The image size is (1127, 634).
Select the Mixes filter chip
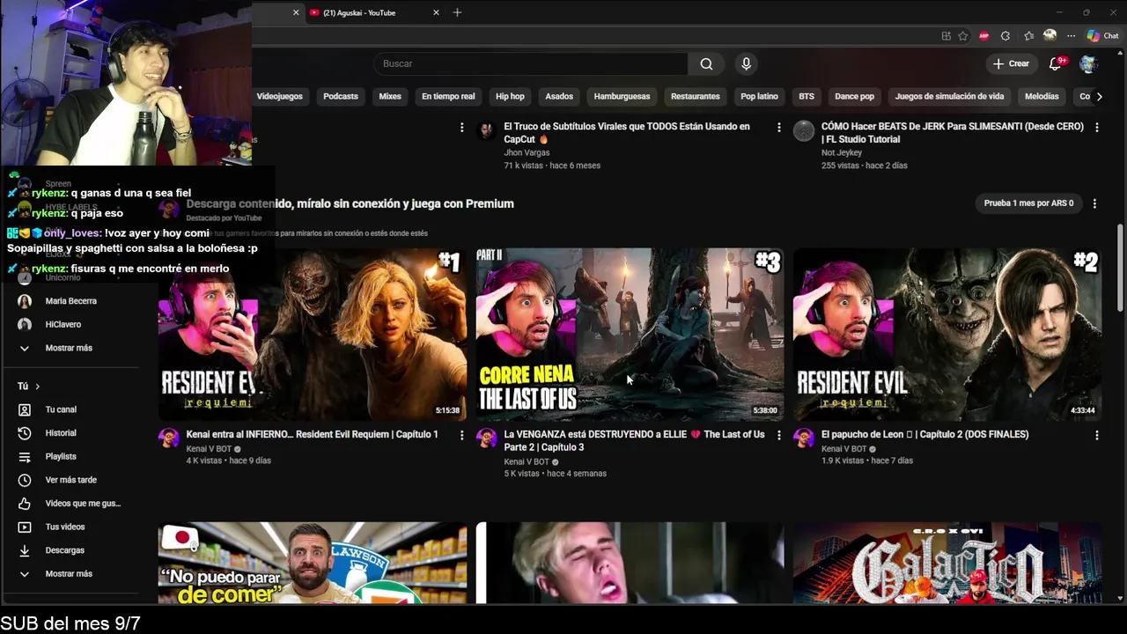[390, 97]
